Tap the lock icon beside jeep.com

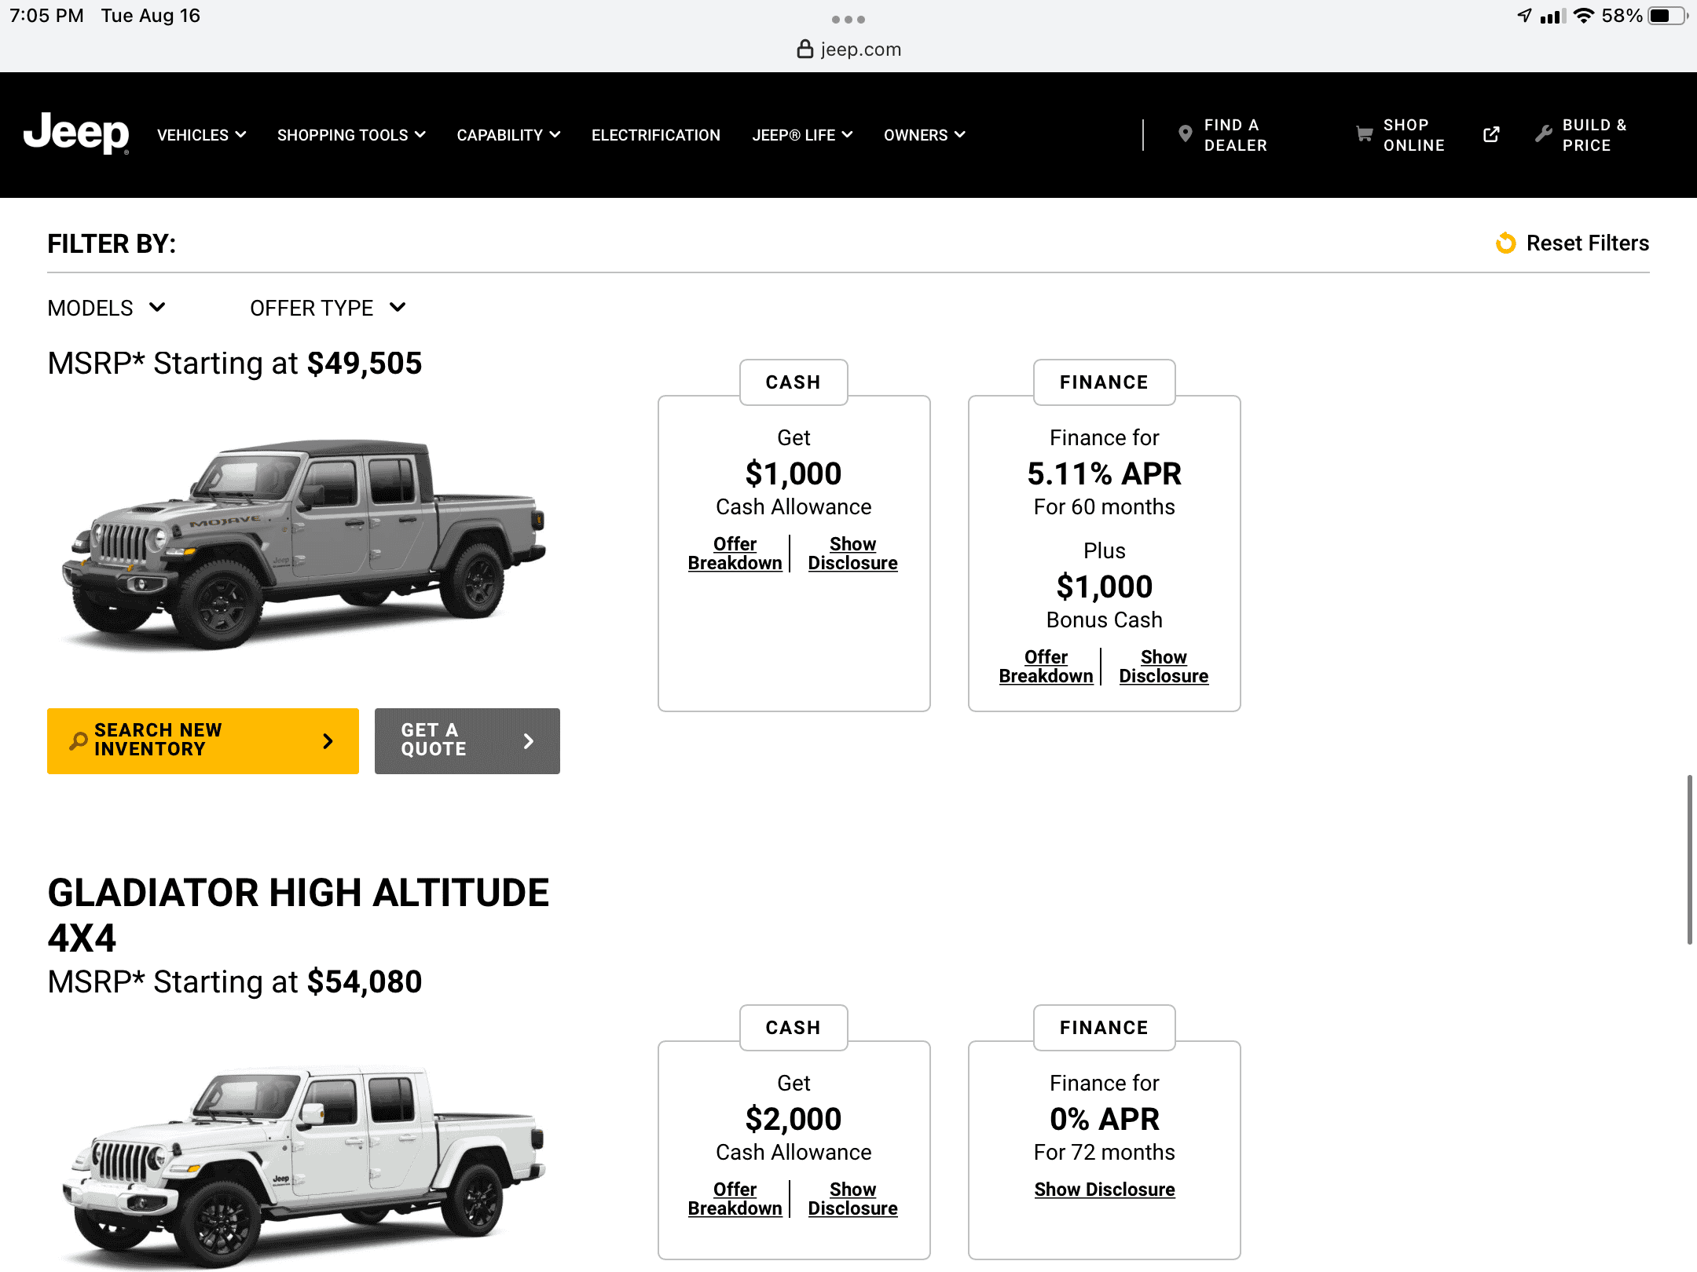pyautogui.click(x=805, y=49)
